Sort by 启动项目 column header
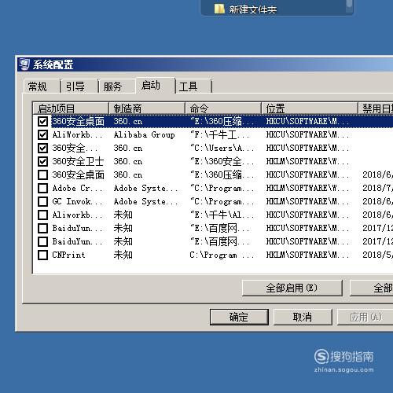 pos(71,108)
